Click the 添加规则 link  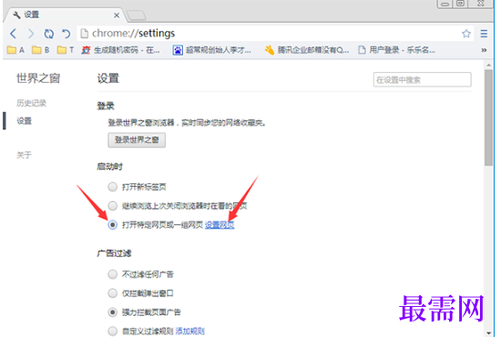(x=190, y=332)
